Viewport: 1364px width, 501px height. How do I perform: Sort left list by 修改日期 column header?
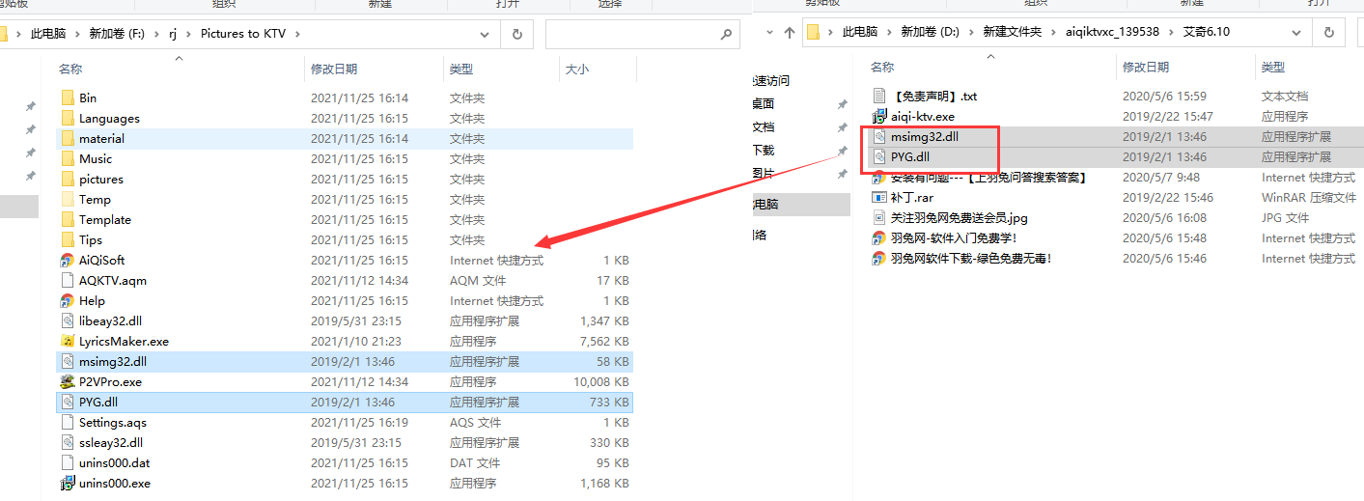pyautogui.click(x=334, y=70)
